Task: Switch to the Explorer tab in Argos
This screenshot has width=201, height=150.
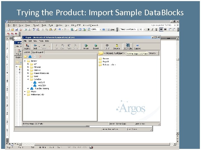Action: pos(27,52)
